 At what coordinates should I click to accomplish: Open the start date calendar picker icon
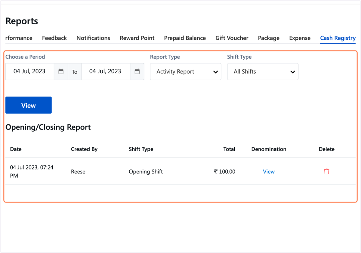pos(61,72)
